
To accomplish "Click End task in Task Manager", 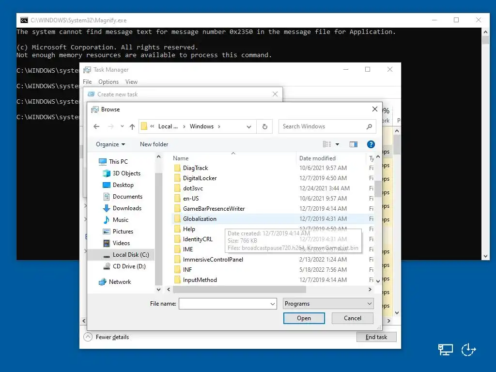I will [376, 337].
